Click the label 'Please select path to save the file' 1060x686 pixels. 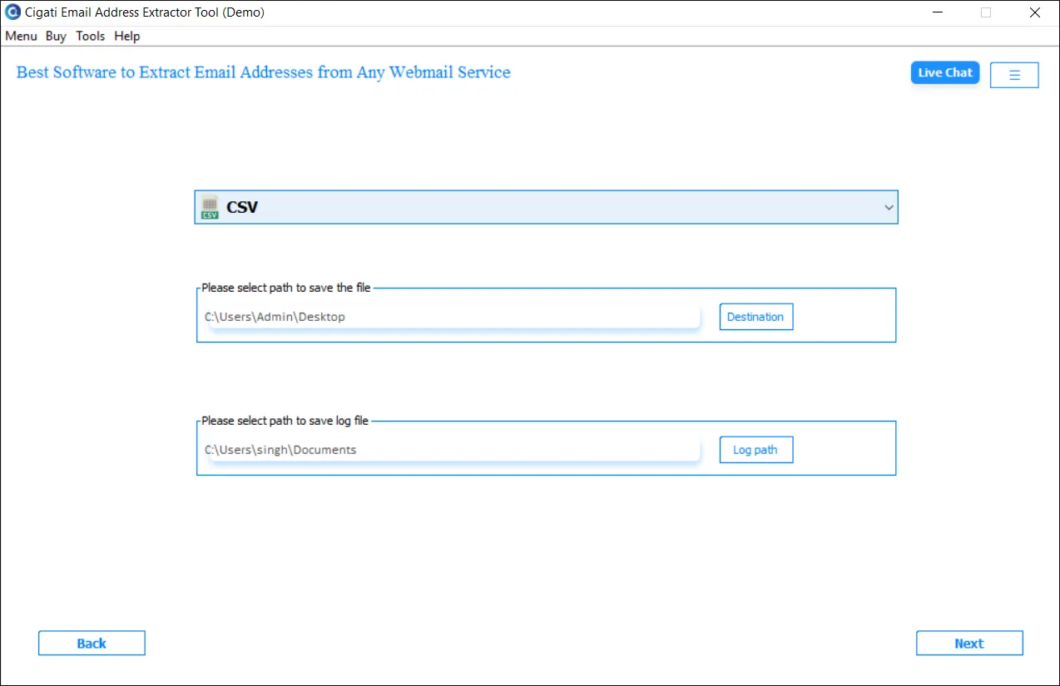pos(286,288)
